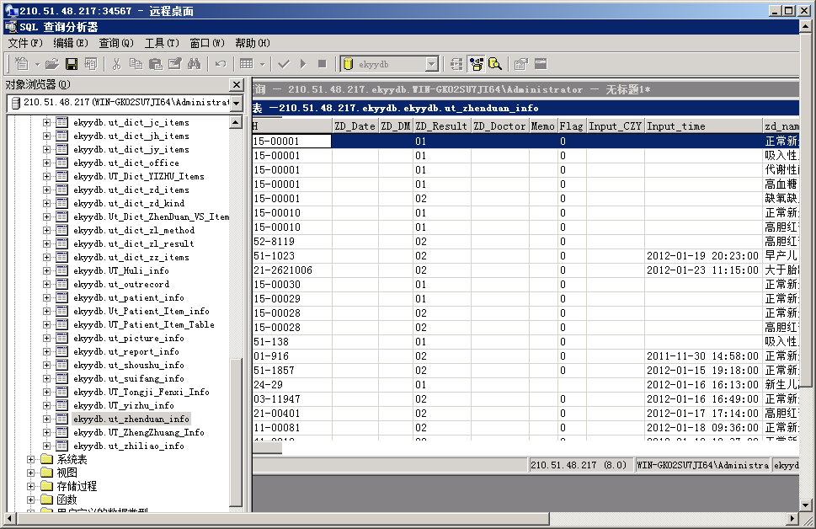Screen dimensions: 816x529
Task: Close the 对象浏览器 panel with X
Action: click(x=237, y=84)
